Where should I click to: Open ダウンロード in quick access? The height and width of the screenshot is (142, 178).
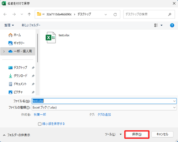[18, 76]
